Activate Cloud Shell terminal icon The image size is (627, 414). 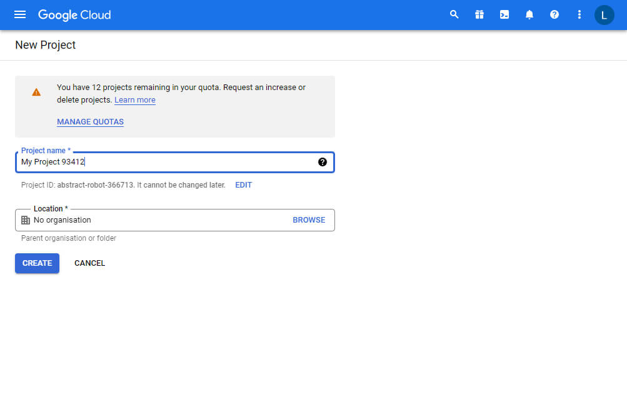click(504, 14)
